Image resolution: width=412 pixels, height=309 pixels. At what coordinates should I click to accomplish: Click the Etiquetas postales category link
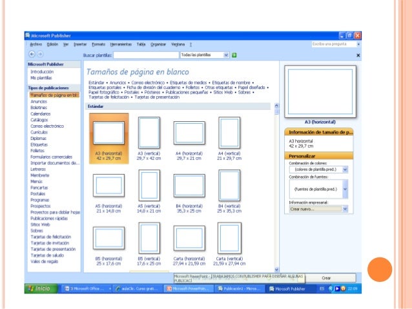coord(105,88)
